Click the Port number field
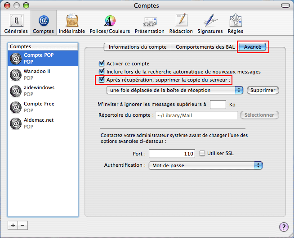 pos(172,154)
